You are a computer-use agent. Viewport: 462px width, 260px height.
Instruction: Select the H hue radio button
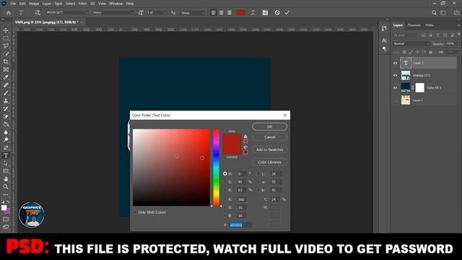point(225,174)
